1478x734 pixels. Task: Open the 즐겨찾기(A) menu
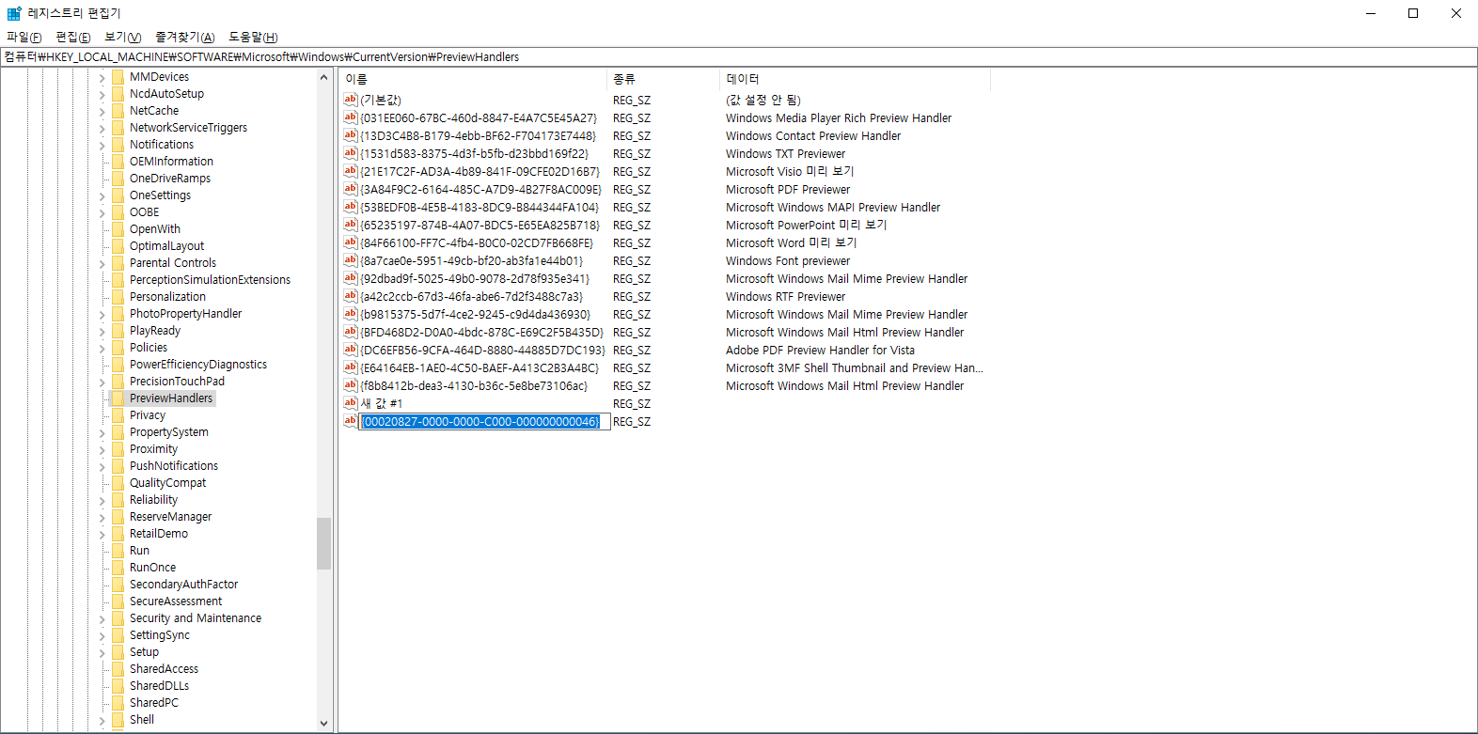click(185, 37)
